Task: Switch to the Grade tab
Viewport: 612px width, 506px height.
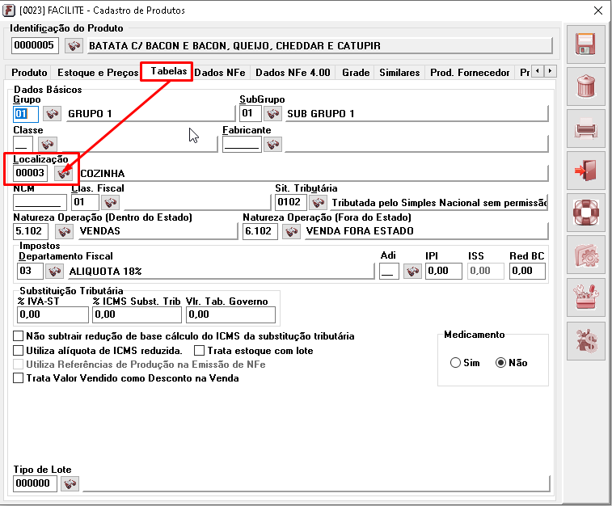Action: [x=356, y=73]
